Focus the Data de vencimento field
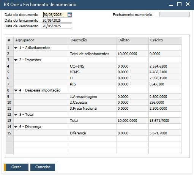The height and width of the screenshot is (175, 194). (x=57, y=26)
